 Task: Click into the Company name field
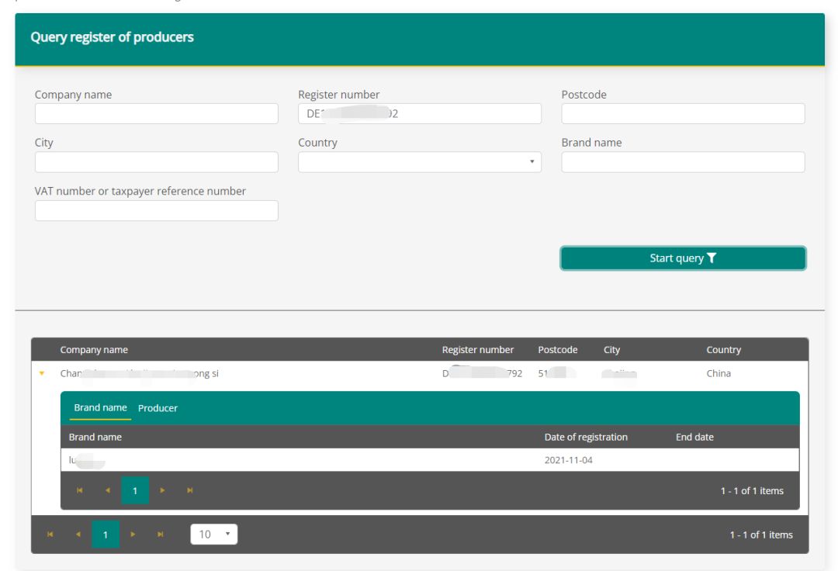[156, 114]
